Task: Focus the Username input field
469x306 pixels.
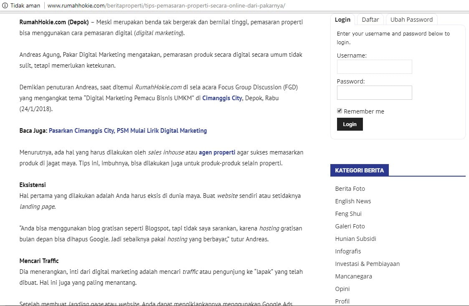Action: [374, 67]
